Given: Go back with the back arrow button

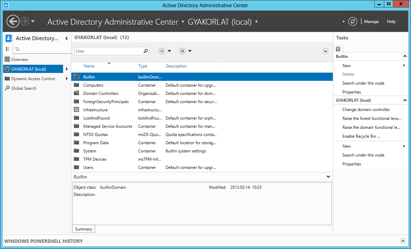Looking at the screenshot, I should pyautogui.click(x=13, y=21).
